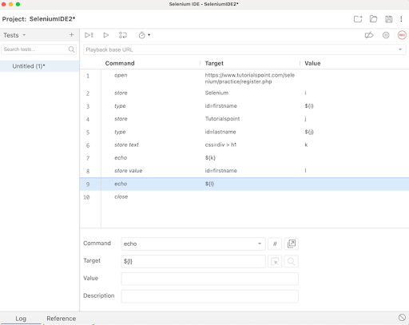Toggle the disable breakpoints icon
Viewport: 409px width, 325px height.
coord(369,35)
